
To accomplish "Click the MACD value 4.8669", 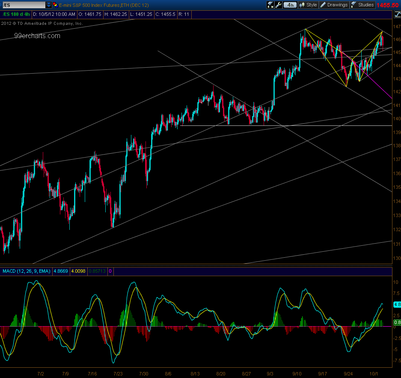I will pyautogui.click(x=61, y=271).
